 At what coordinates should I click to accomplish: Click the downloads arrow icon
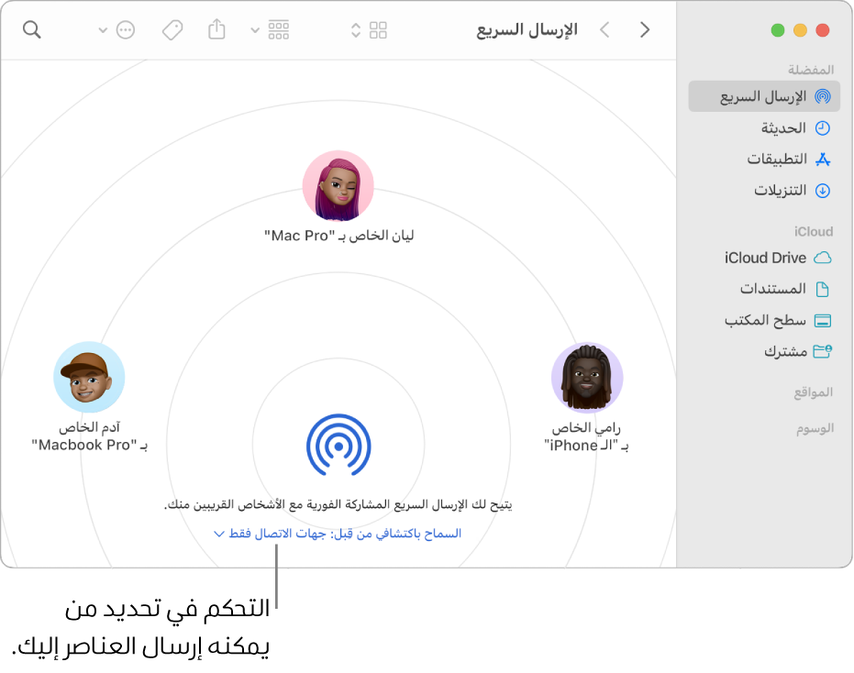coord(823,191)
